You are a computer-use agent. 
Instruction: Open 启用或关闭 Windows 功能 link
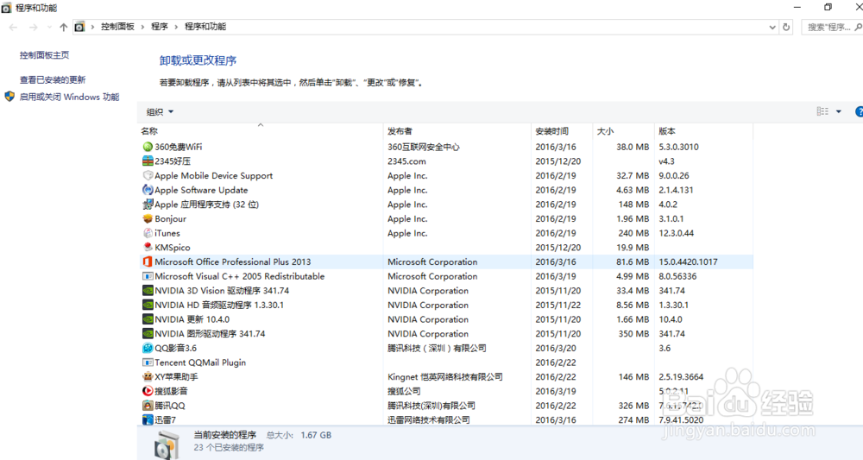point(69,97)
